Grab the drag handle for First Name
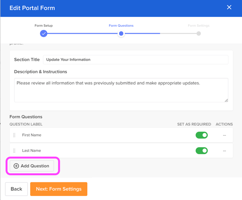242x200 pixels. tap(14, 135)
